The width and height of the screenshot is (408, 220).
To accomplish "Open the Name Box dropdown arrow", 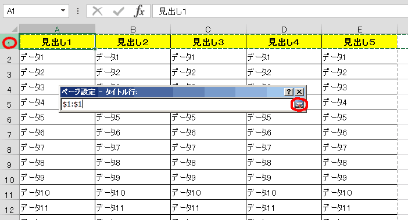I will 63,11.
